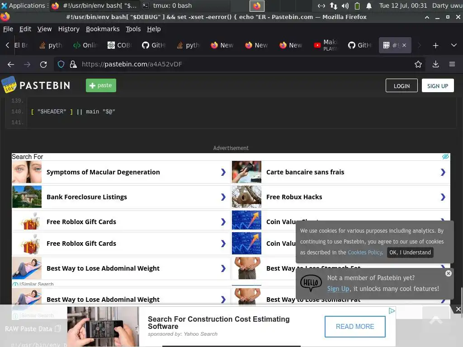Open the History menu

click(x=69, y=29)
